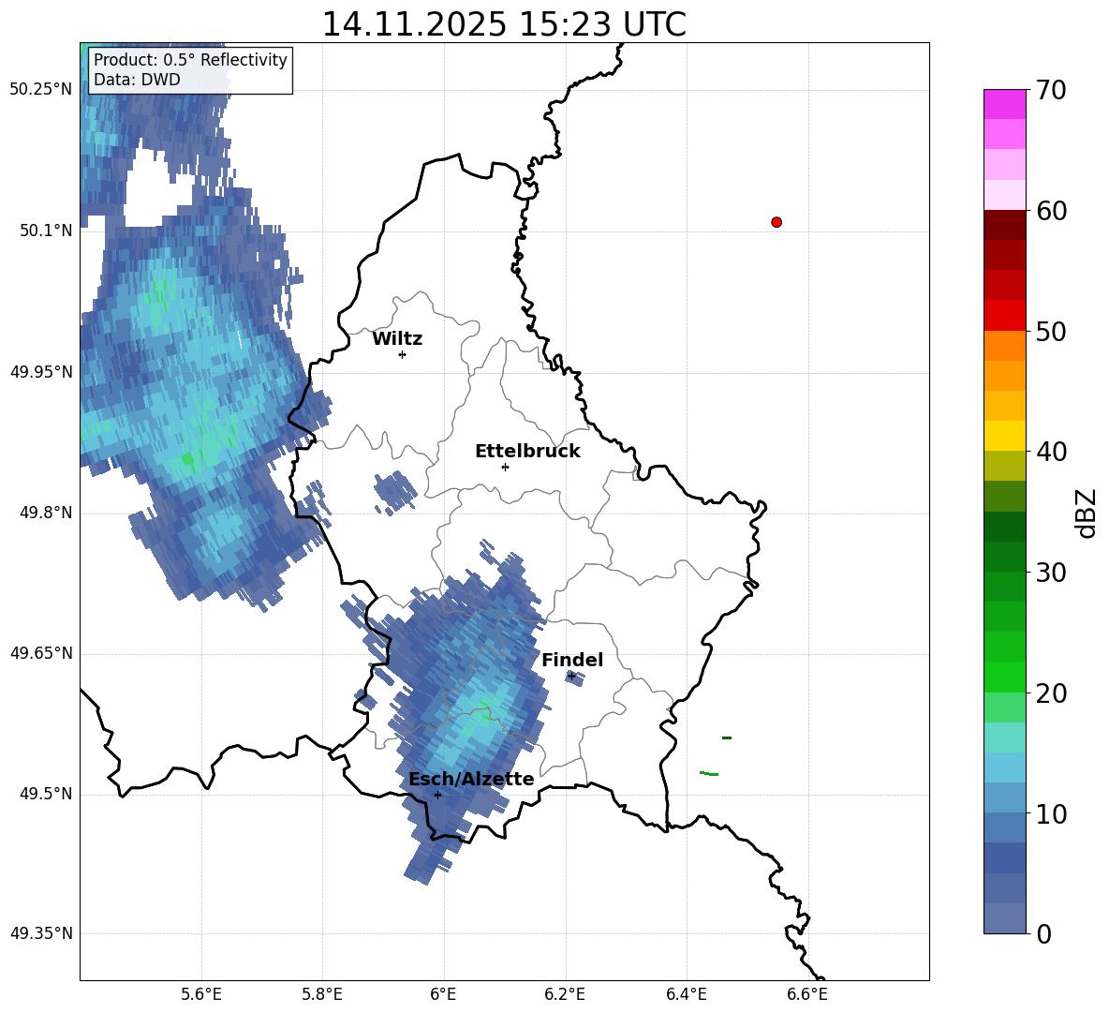
Task: Click the 49.8°N latitude label
Action: coord(46,513)
